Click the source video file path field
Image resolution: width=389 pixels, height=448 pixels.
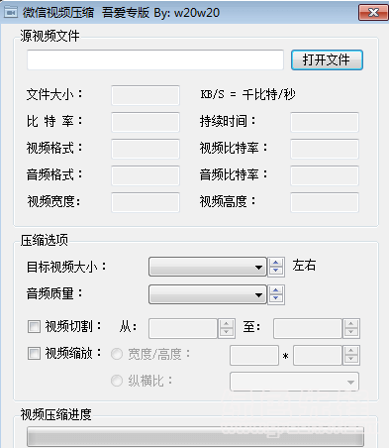tap(155, 59)
